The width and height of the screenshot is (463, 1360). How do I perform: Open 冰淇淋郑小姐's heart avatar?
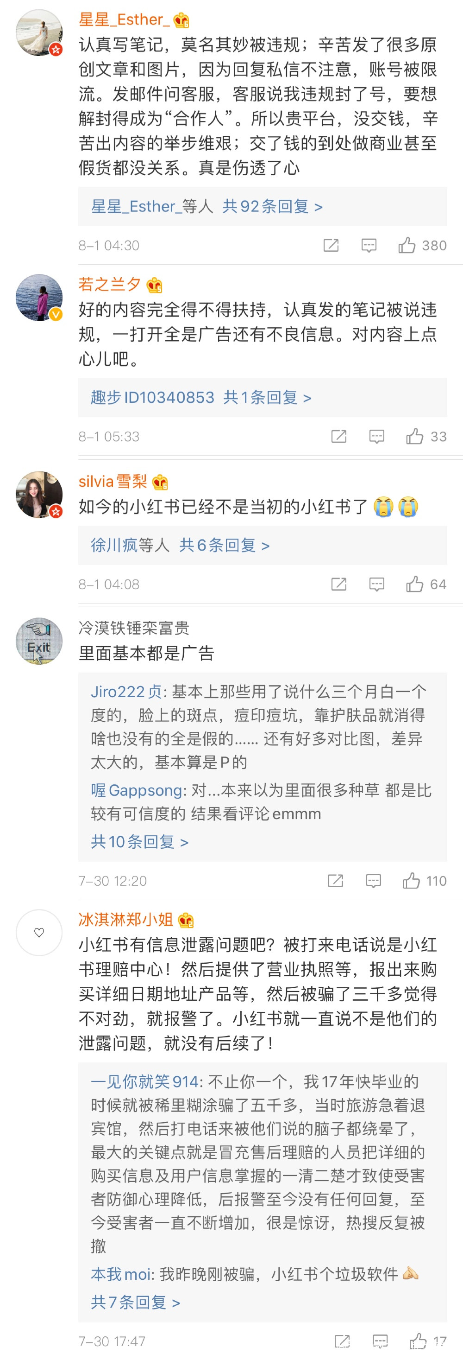(x=39, y=933)
